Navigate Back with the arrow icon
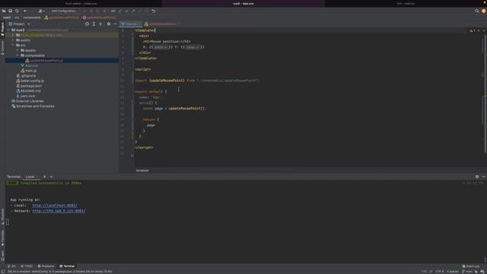 tap(25, 11)
